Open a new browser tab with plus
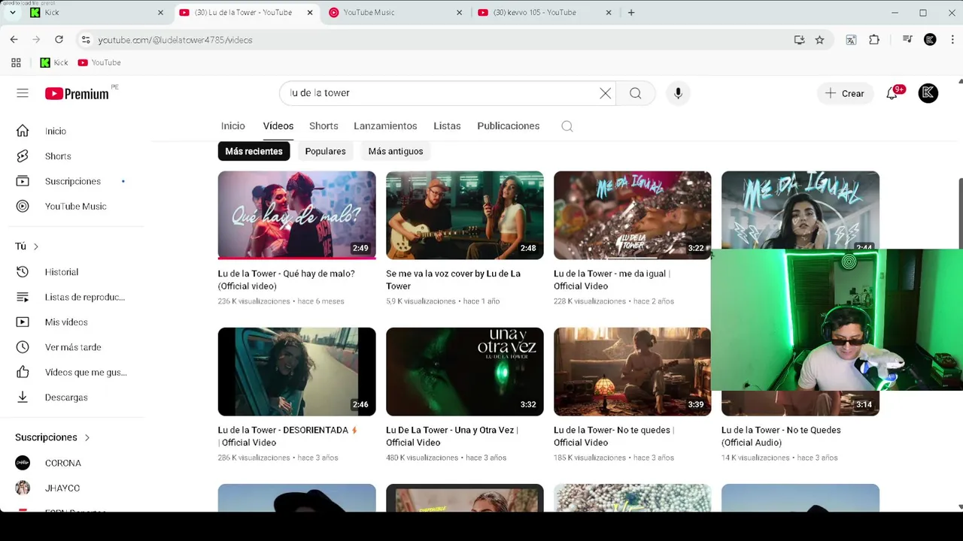This screenshot has width=963, height=541. (631, 12)
